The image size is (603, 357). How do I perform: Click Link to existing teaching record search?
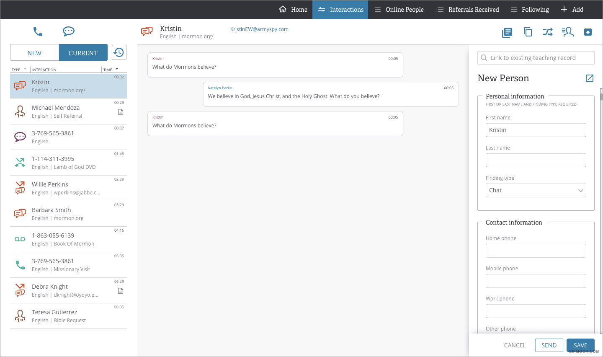536,58
